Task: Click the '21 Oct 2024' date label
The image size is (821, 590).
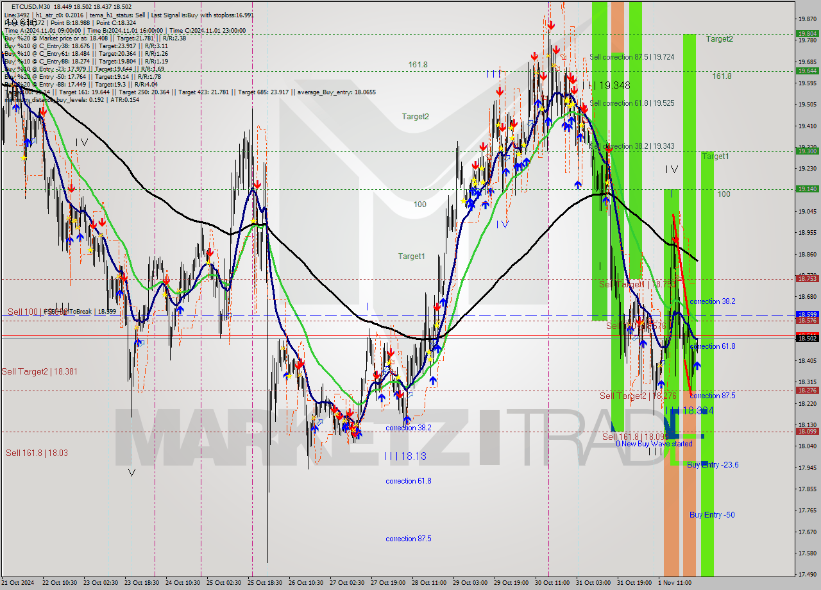Action: (18, 583)
